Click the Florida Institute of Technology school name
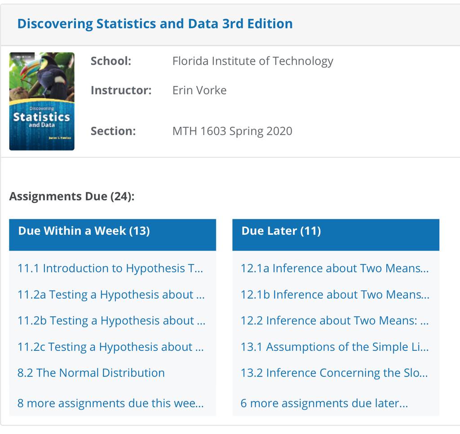 point(253,61)
